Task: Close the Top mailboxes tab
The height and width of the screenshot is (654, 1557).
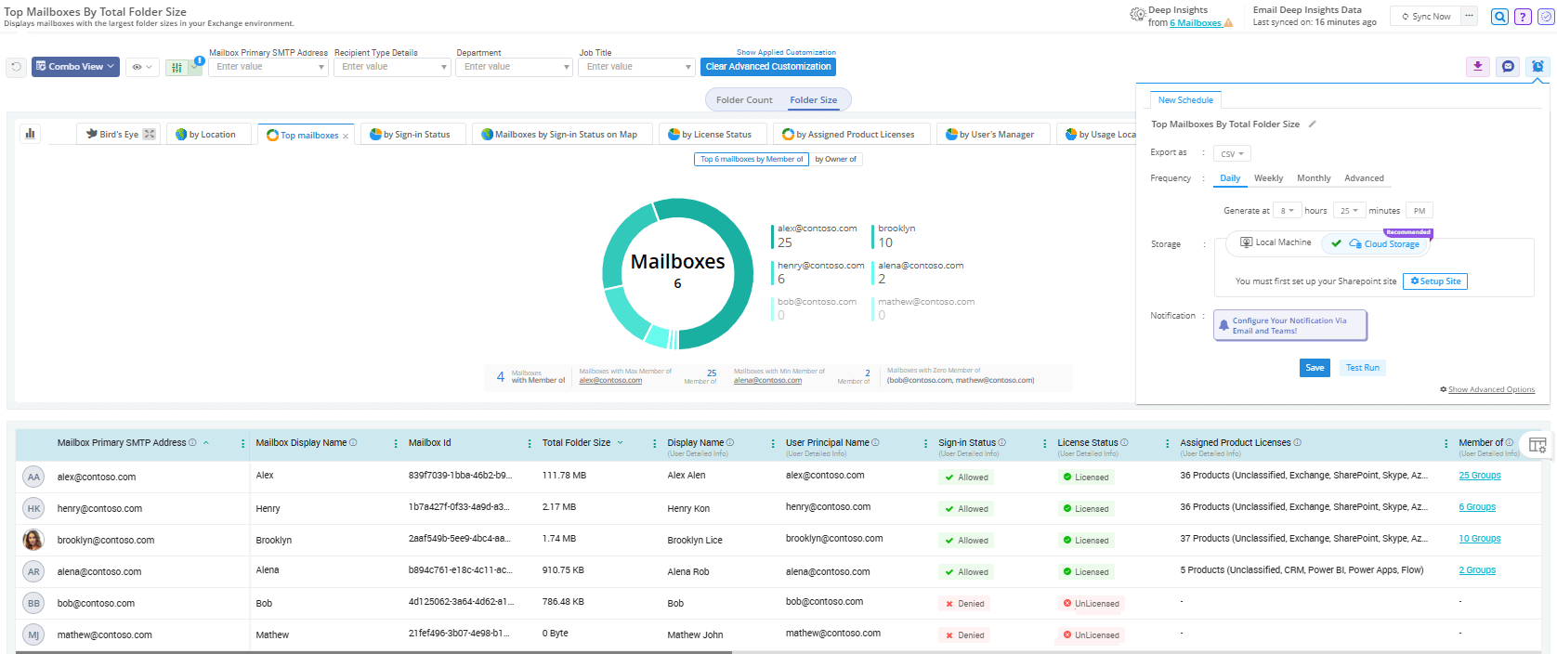Action: coord(346,137)
